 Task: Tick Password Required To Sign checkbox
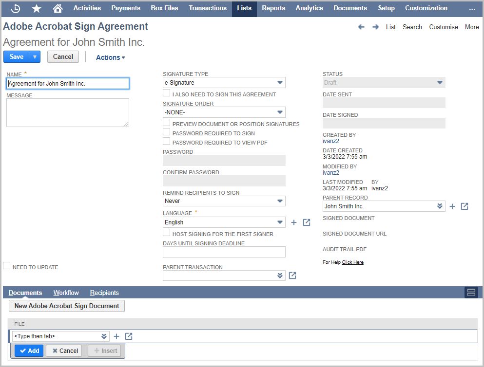click(166, 132)
